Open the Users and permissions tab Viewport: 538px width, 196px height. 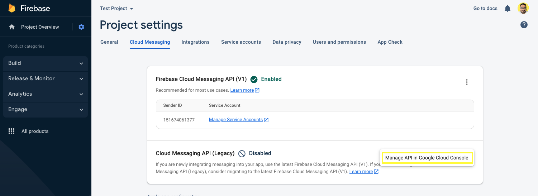coord(339,42)
